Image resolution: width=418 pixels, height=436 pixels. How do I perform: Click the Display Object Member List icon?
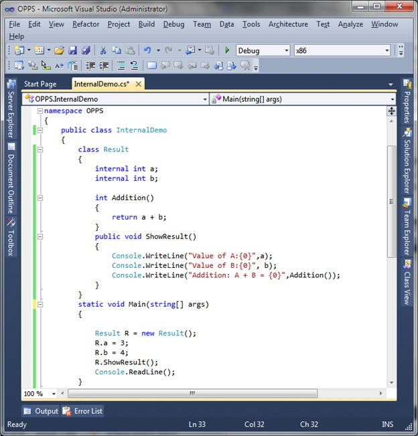pos(19,66)
